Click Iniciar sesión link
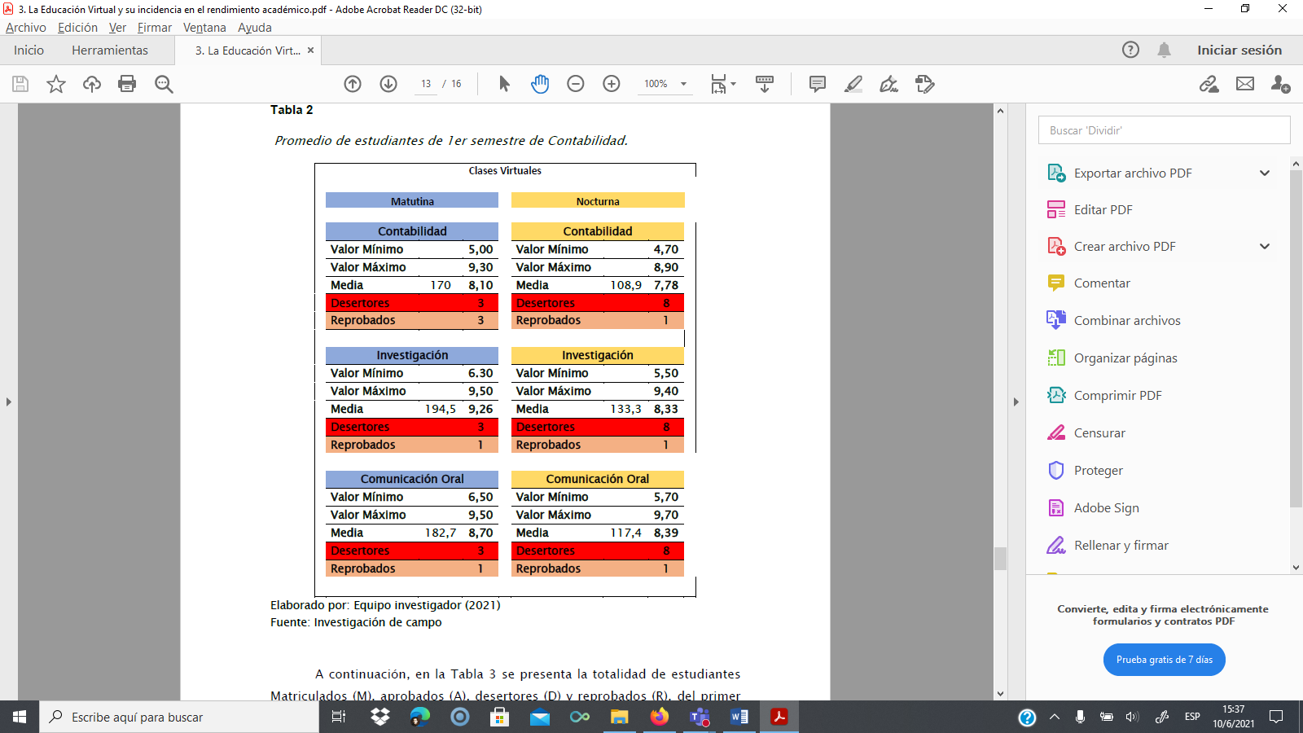The image size is (1303, 733). pos(1239,50)
